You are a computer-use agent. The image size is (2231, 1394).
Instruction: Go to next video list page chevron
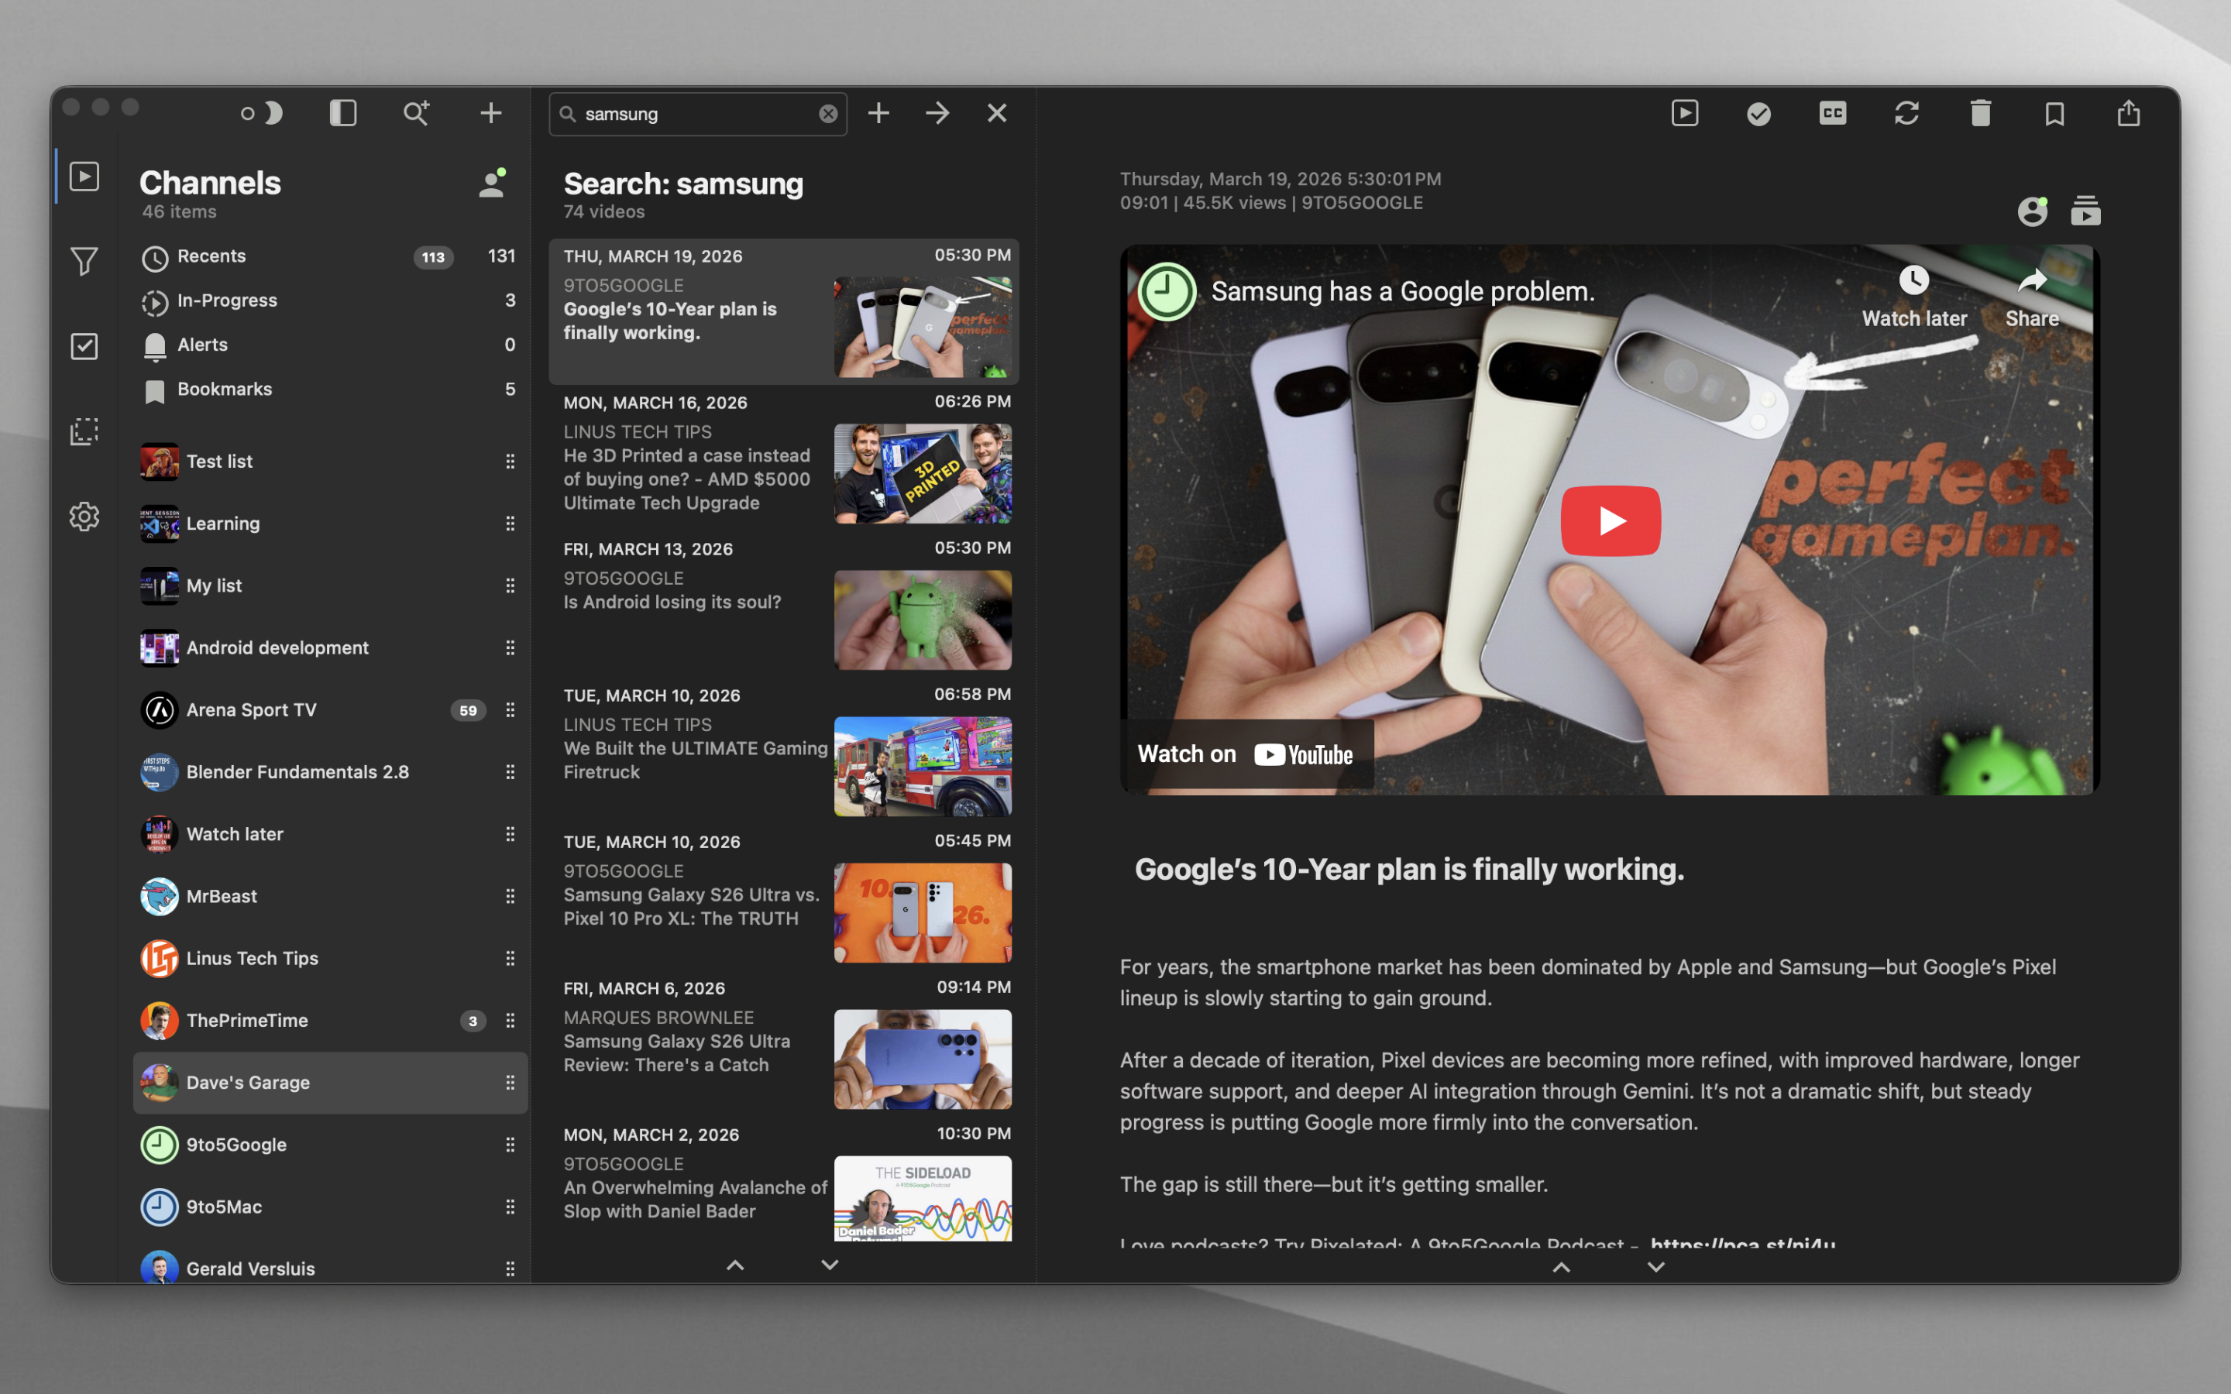tap(830, 1266)
